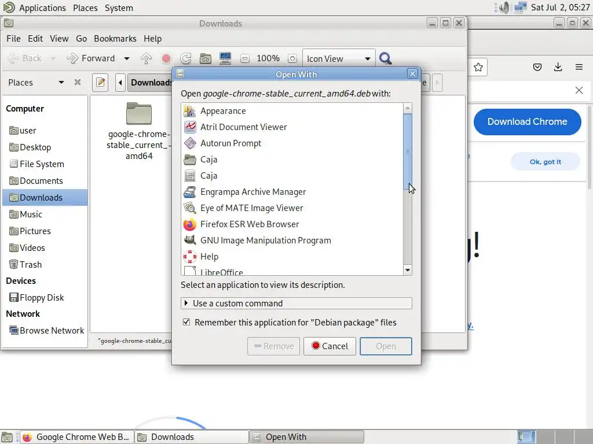Select Help application in list
593x444 pixels.
pyautogui.click(x=292, y=257)
